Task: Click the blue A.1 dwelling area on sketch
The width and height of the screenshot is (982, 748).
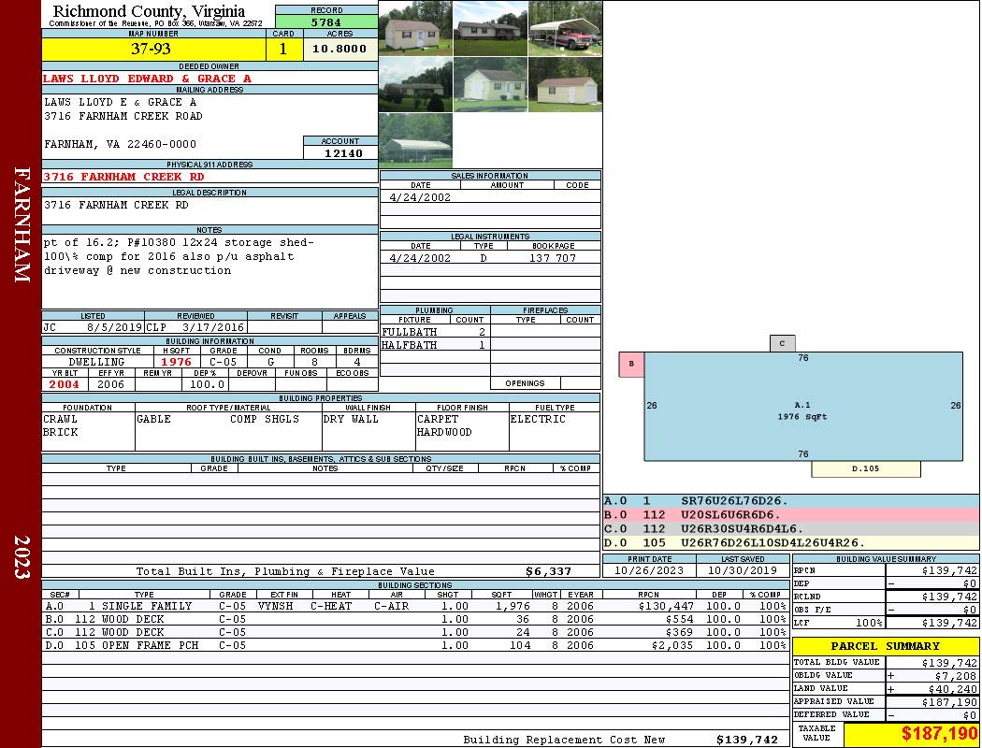Action: [x=802, y=407]
